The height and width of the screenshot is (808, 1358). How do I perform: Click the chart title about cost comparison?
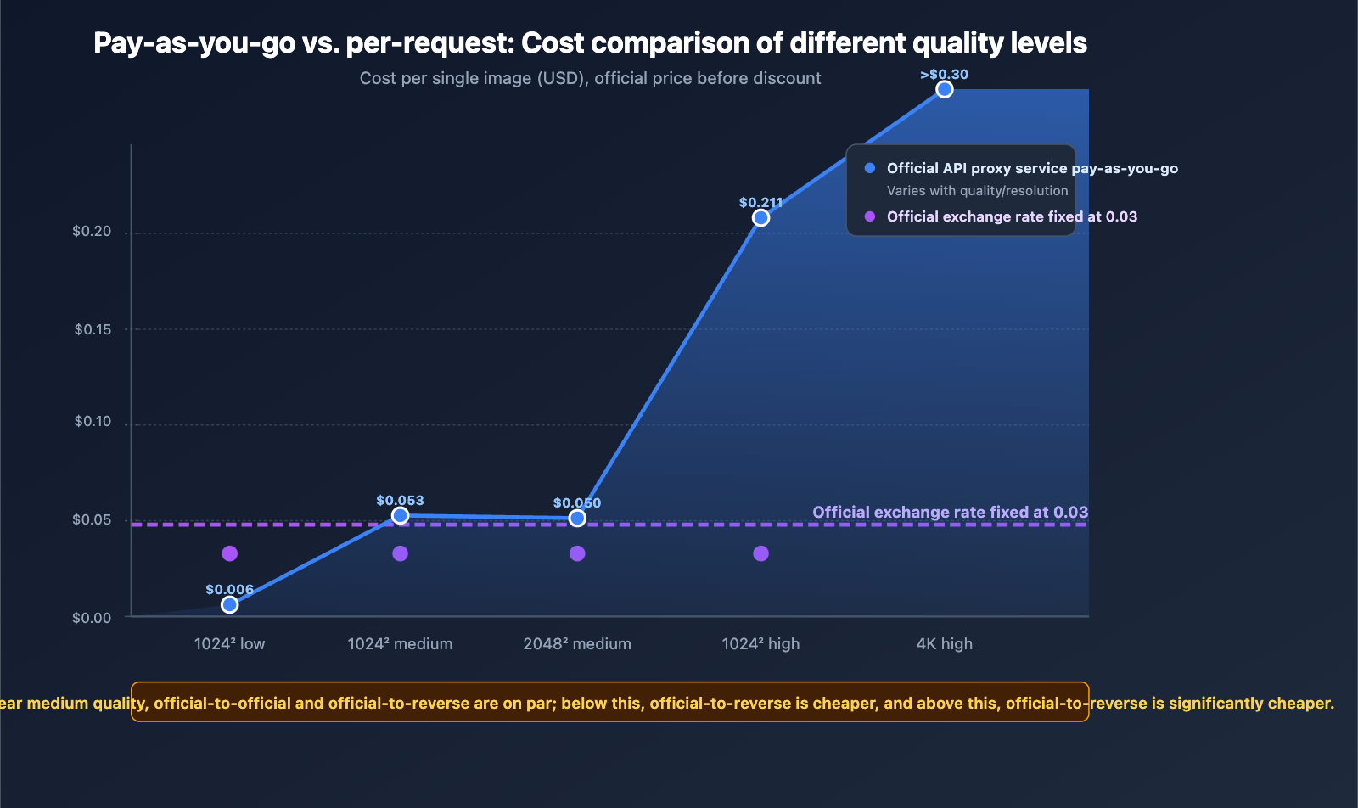point(590,42)
